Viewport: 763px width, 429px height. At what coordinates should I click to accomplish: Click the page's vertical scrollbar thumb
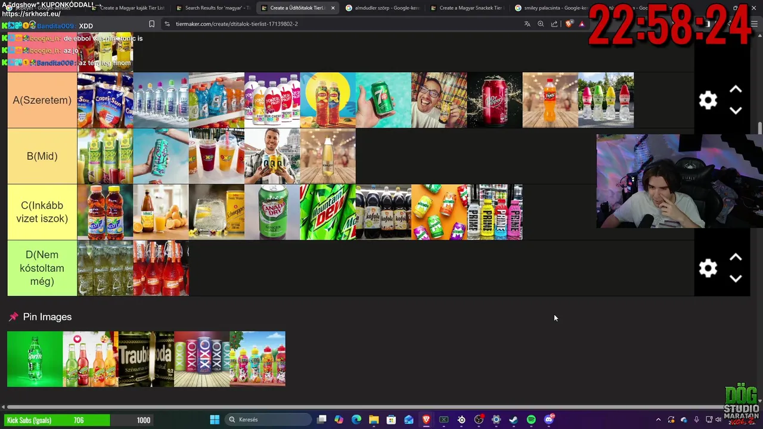coord(759,129)
